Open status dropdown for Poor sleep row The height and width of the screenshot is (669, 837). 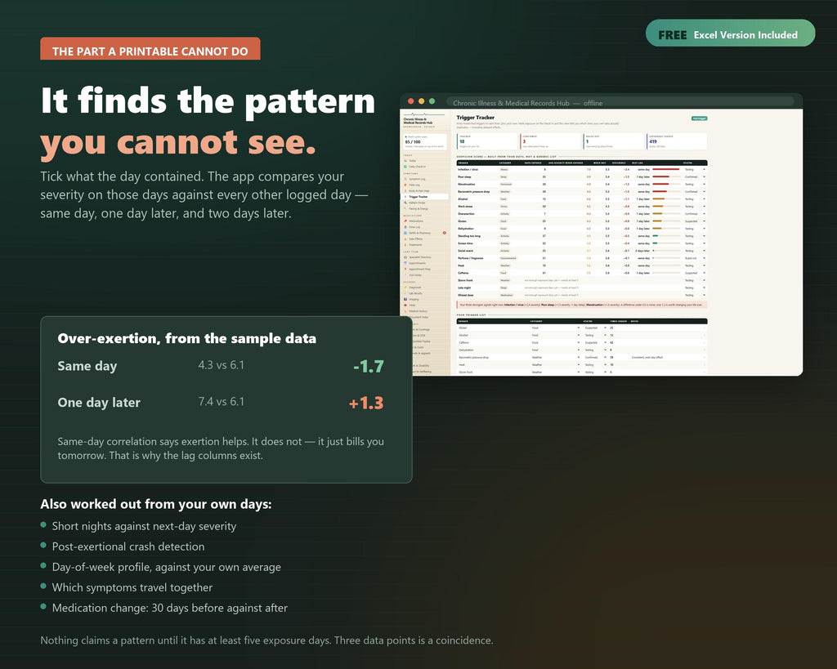(704, 176)
